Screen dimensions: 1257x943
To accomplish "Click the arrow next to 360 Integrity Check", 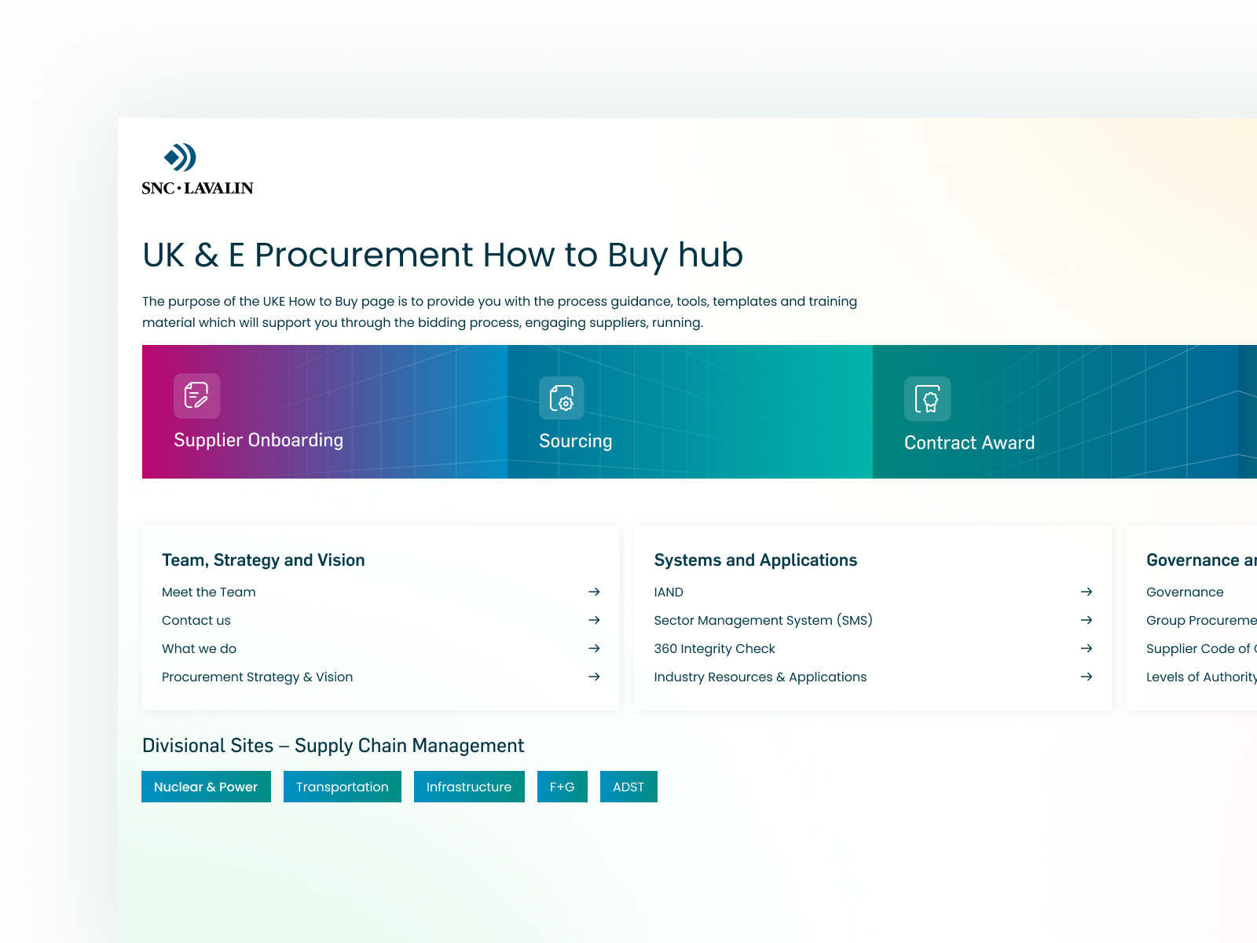I will [x=1087, y=648].
